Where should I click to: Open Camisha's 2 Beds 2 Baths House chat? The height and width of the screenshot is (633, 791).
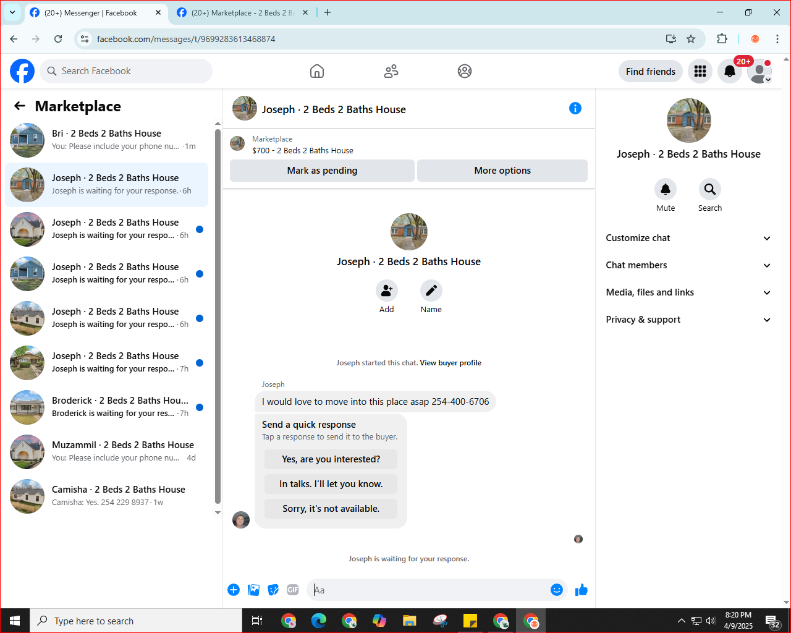107,496
